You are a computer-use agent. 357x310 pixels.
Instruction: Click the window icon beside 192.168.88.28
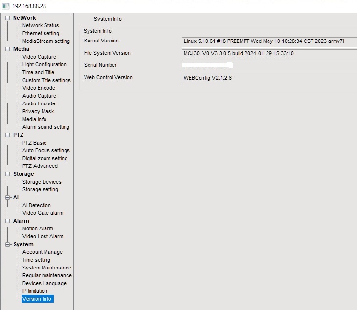[x=5, y=6]
